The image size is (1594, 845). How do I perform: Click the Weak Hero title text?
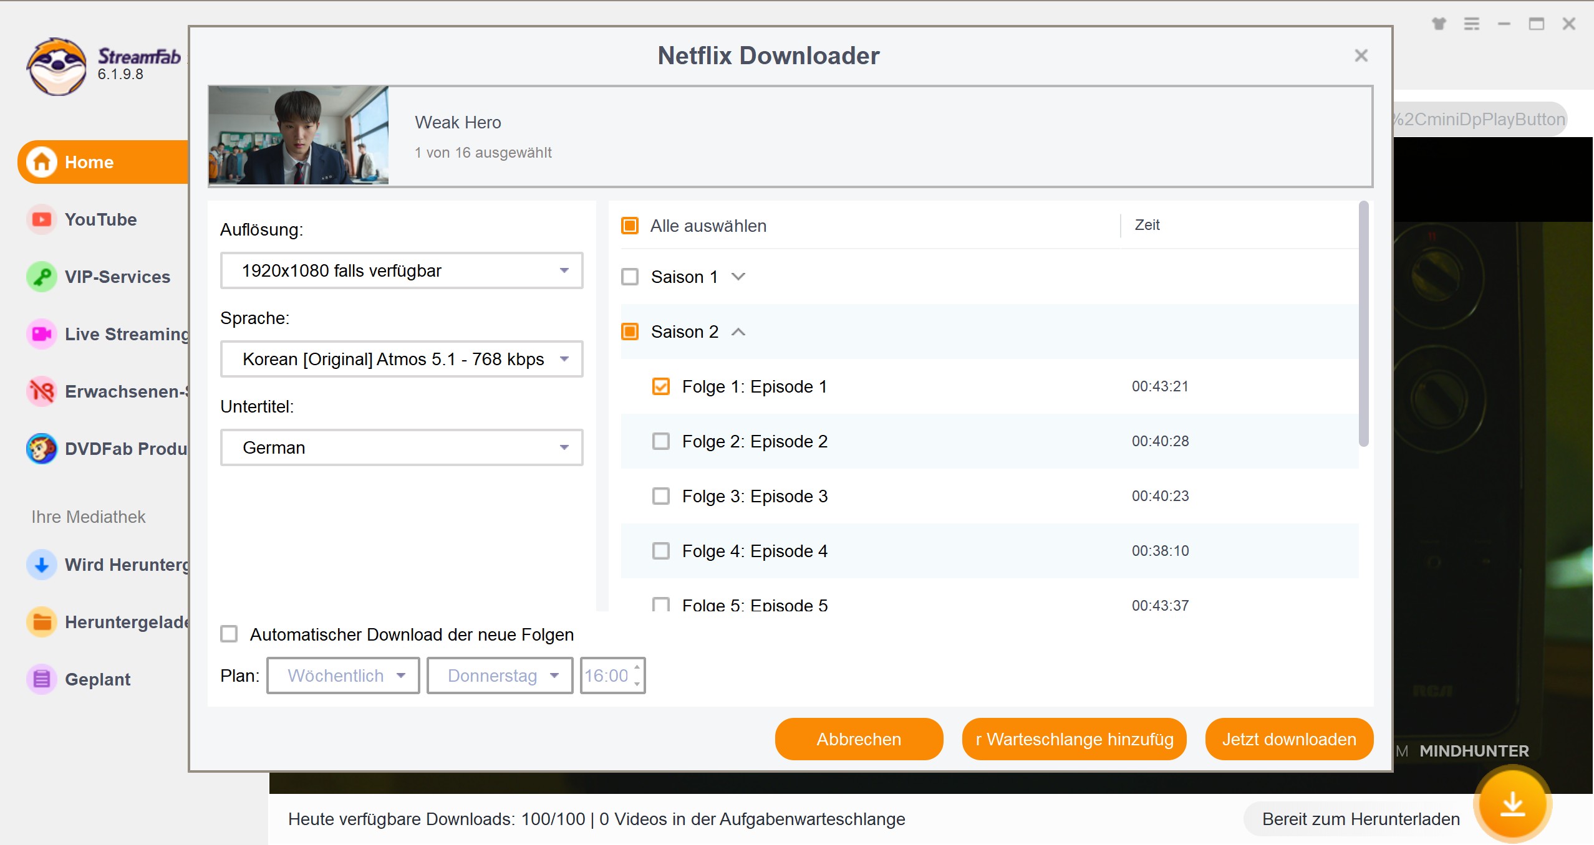coord(458,122)
